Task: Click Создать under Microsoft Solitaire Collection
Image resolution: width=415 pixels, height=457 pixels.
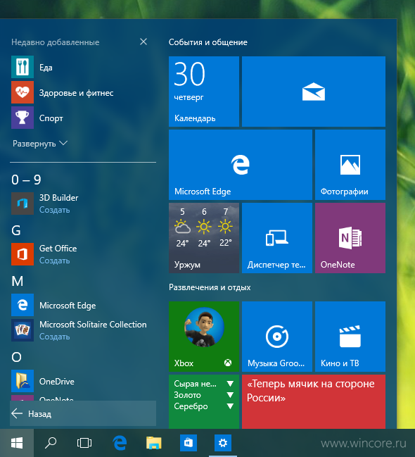Action: pyautogui.click(x=54, y=337)
